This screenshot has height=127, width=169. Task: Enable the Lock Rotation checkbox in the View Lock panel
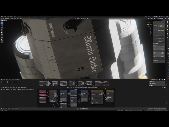(x=158, y=41)
